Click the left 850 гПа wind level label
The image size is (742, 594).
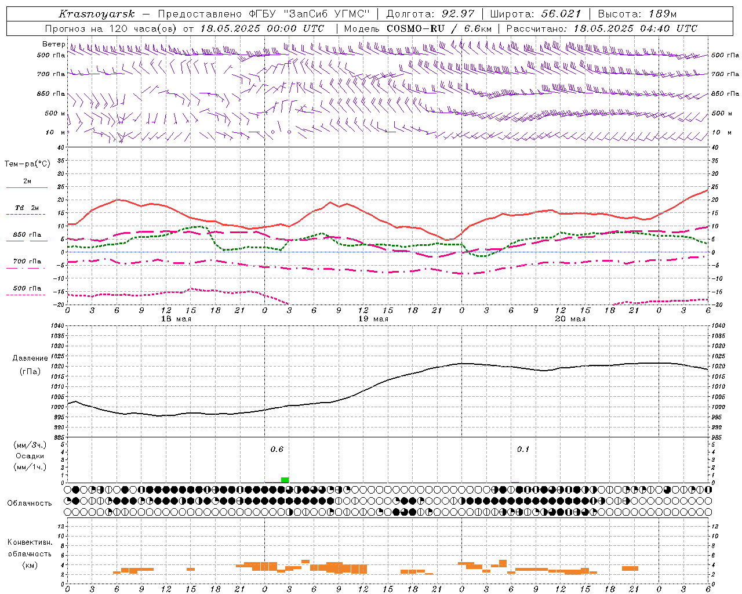click(x=51, y=93)
